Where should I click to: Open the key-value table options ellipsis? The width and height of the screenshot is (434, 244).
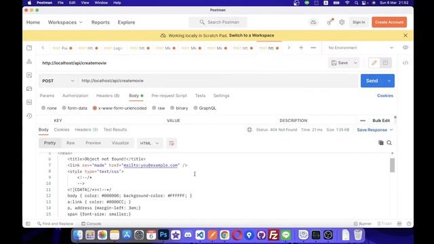pyautogui.click(x=363, y=121)
